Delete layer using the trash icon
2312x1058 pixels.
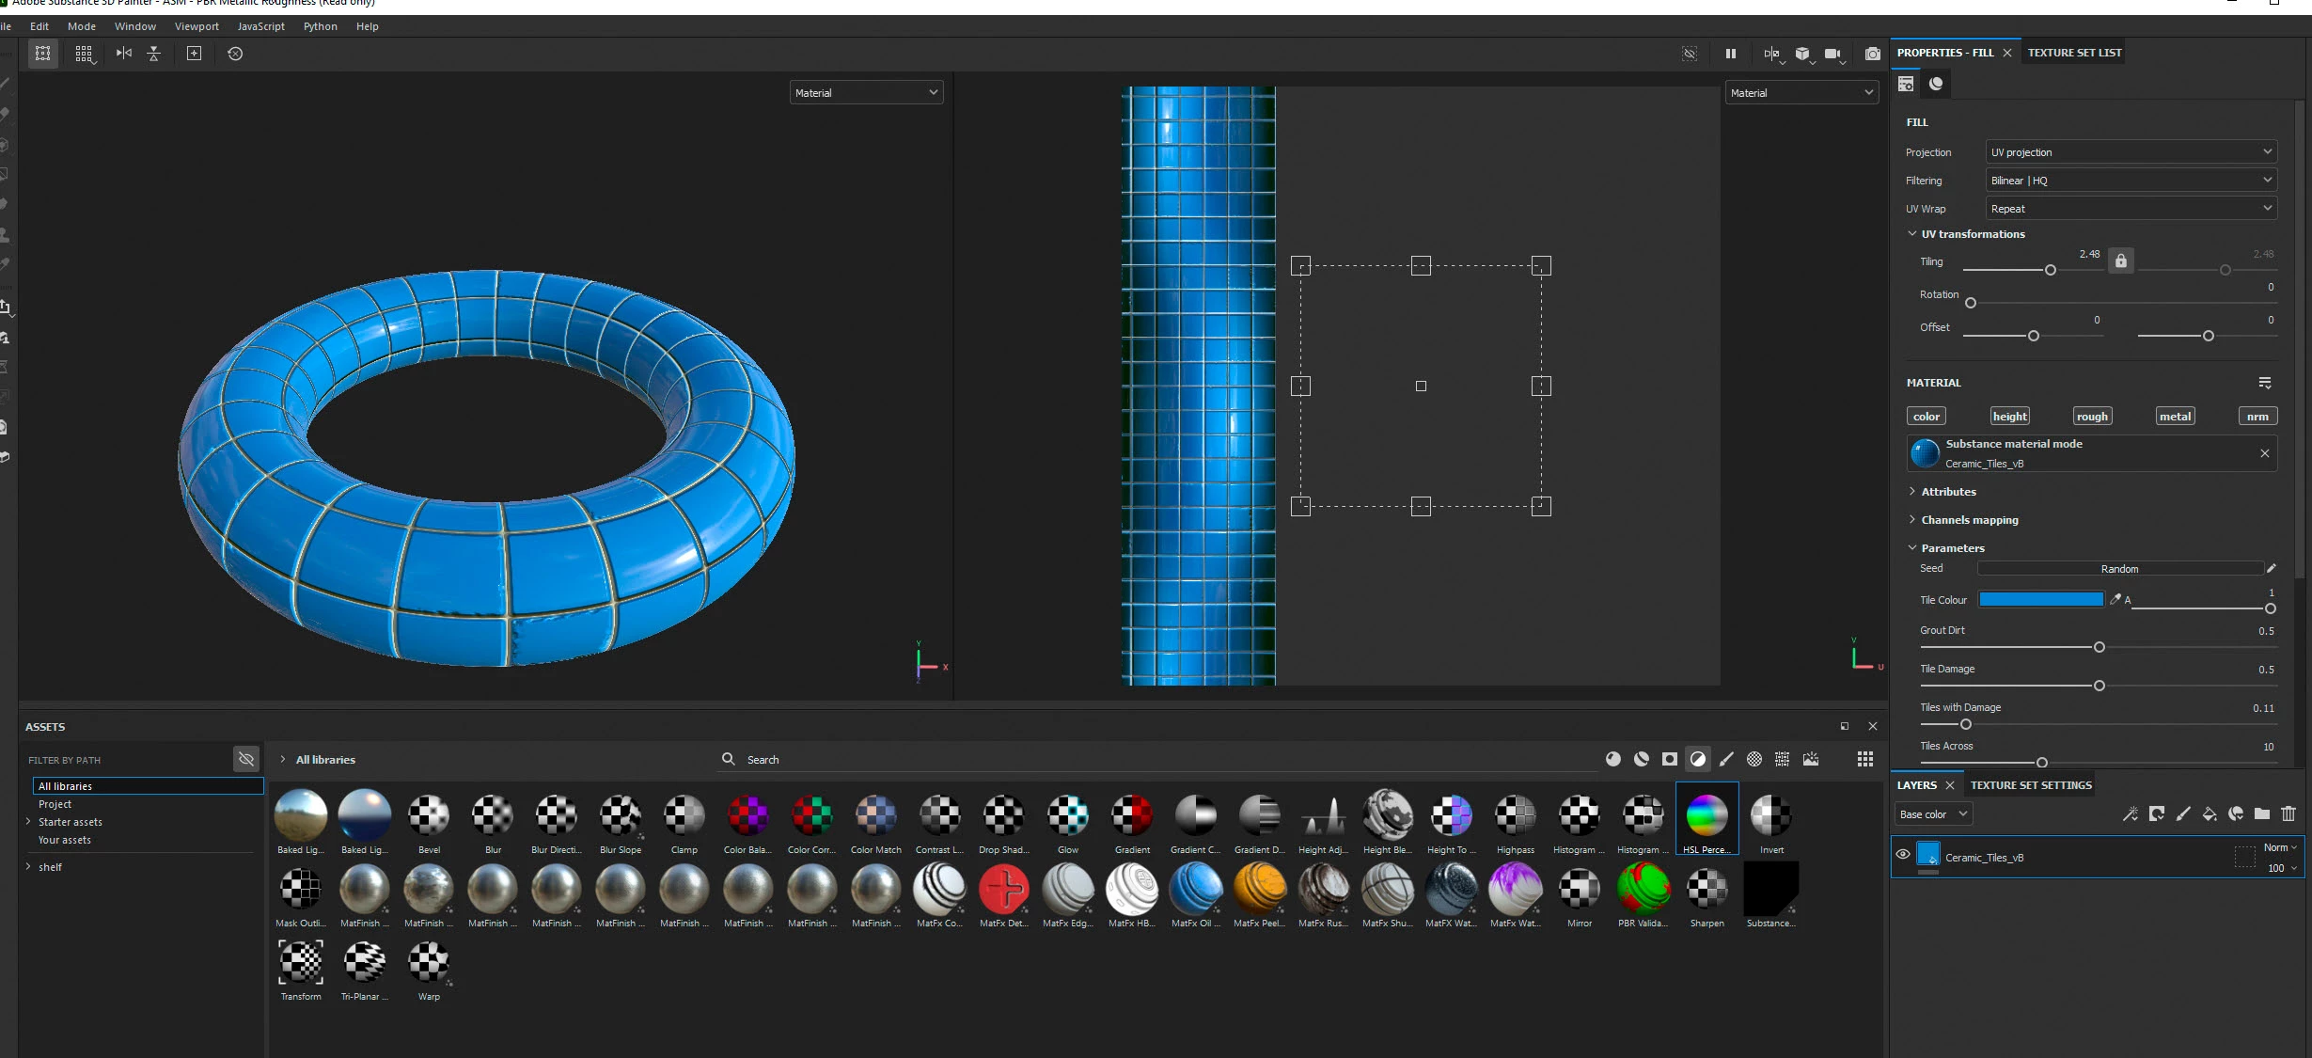pos(2288,814)
